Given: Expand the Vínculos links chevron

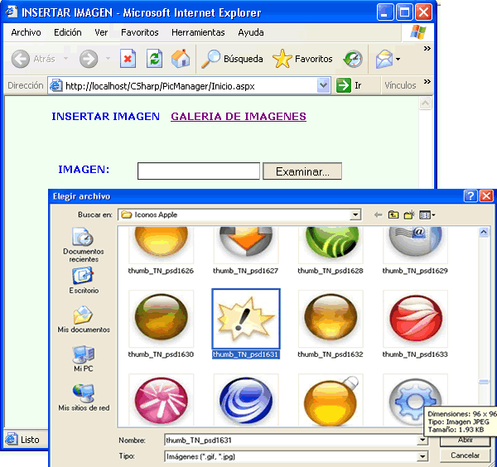Looking at the screenshot, I should (x=427, y=81).
